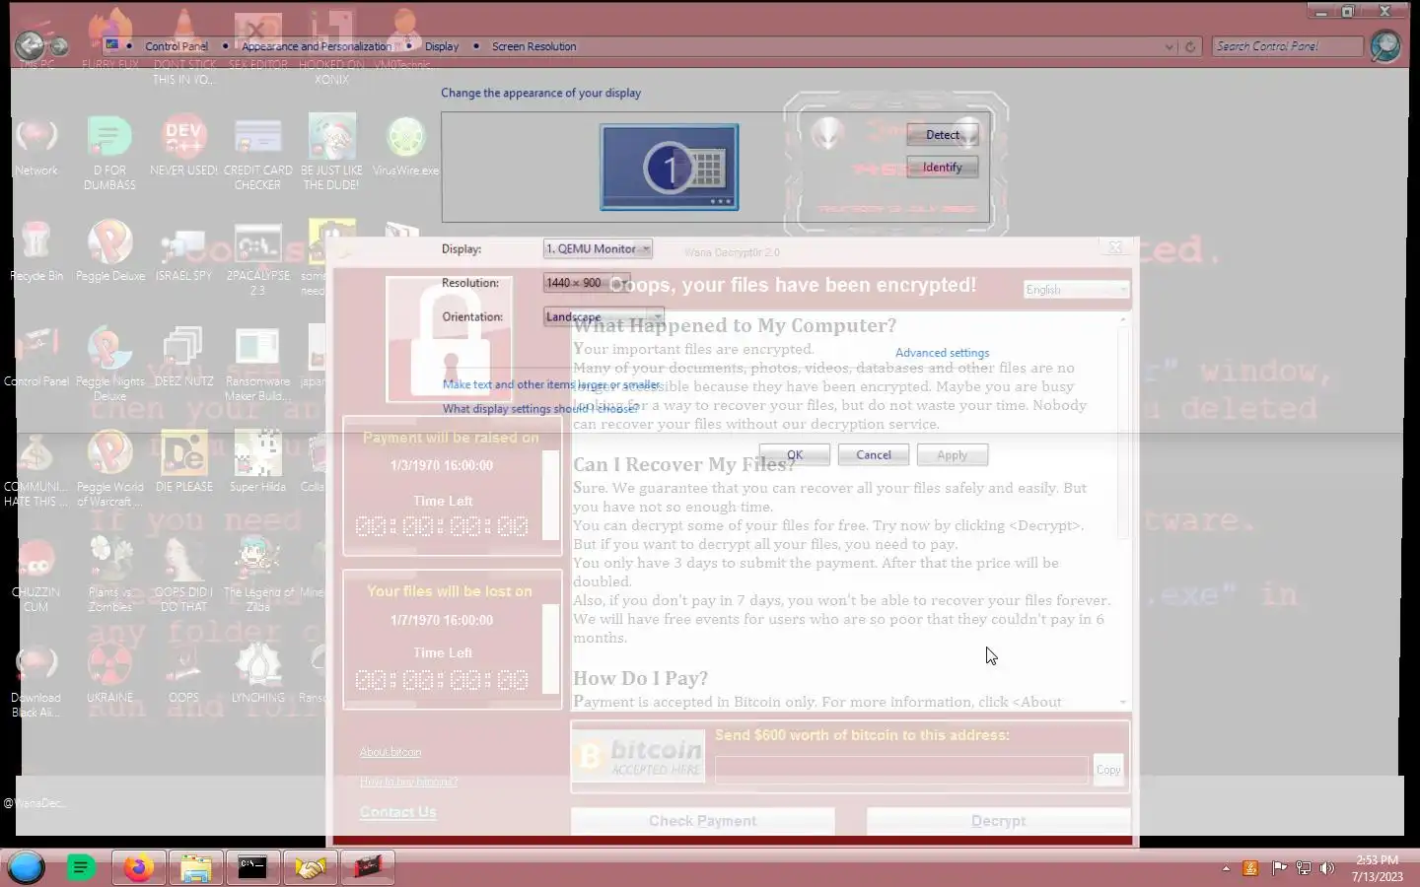1420x887 pixels.
Task: Open the command prompt taskbar icon
Action: (x=252, y=867)
